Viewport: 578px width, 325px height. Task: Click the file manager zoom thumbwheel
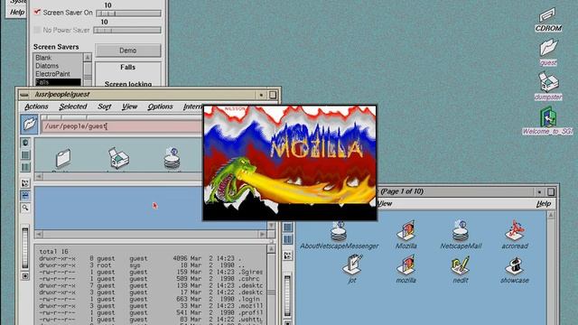coord(25,247)
